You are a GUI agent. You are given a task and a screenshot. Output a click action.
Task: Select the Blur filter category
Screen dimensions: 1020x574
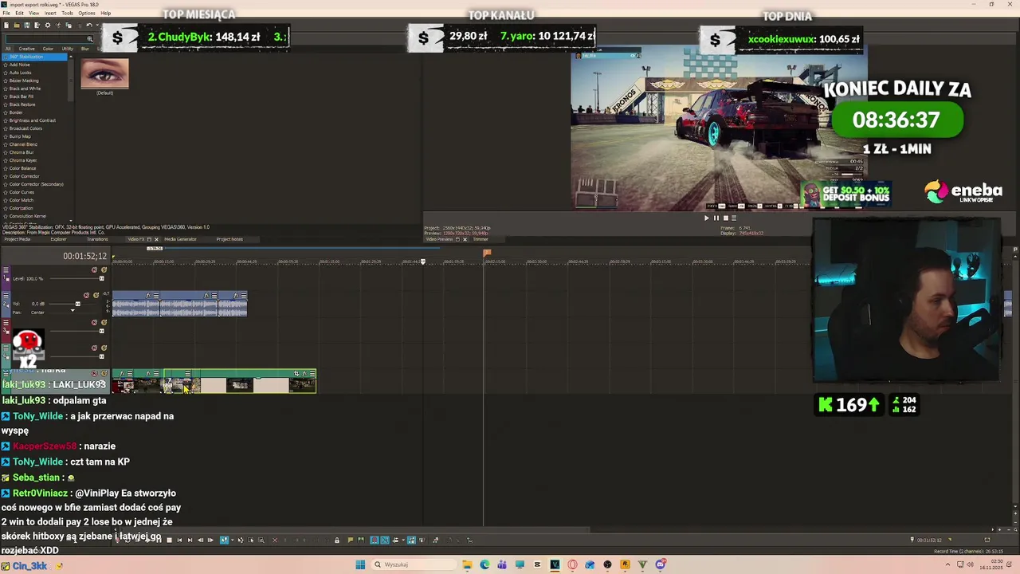[x=85, y=49]
